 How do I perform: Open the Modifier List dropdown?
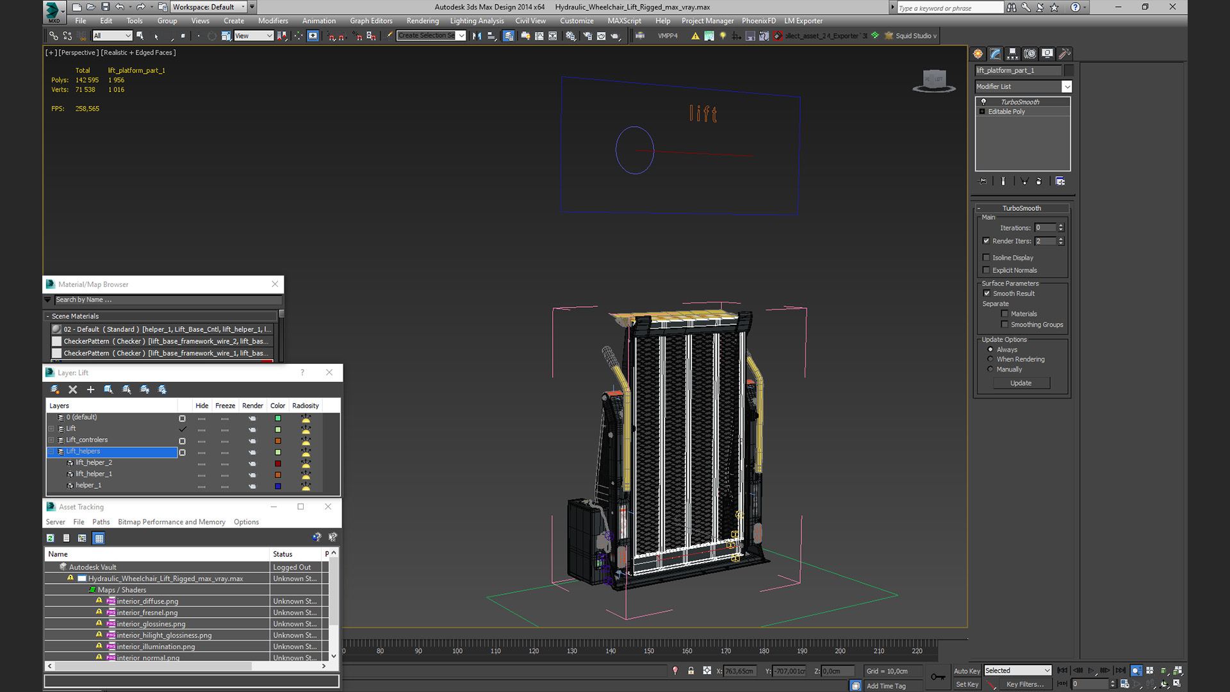pos(1067,86)
